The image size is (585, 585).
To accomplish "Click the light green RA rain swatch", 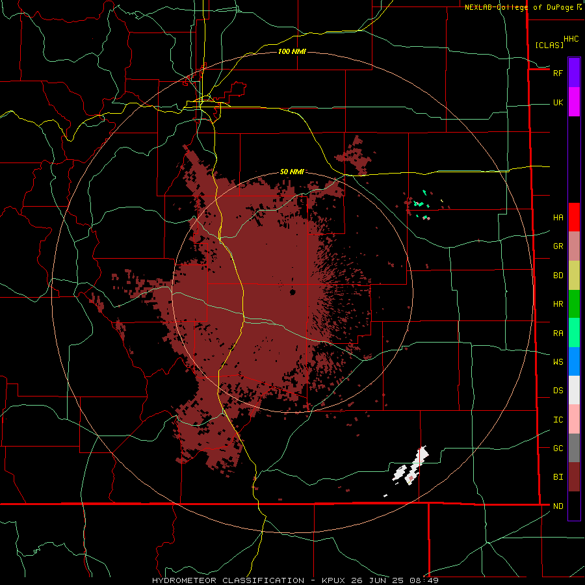I will tap(574, 333).
